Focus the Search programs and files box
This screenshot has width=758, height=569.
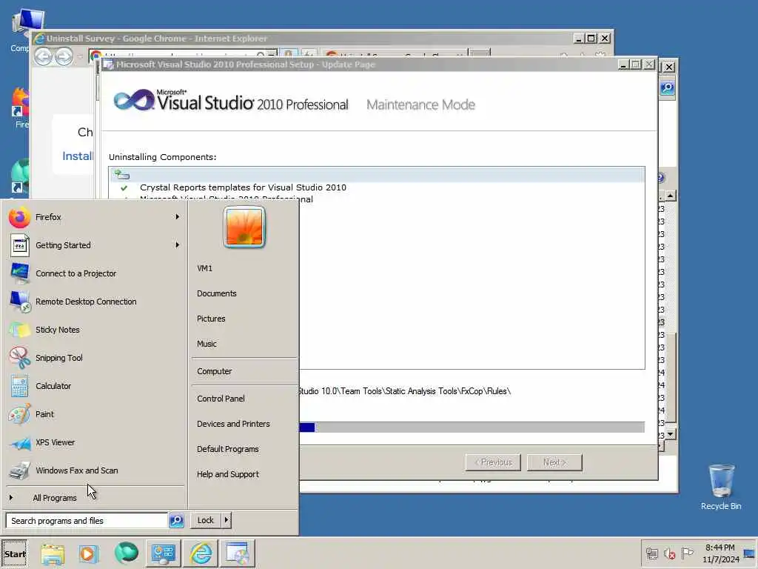[x=87, y=521]
